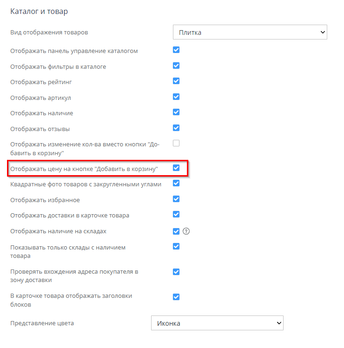Image resolution: width=344 pixels, height=348 pixels.
Task: Toggle the "Отображать артикул" checkbox
Action: pos(176,97)
